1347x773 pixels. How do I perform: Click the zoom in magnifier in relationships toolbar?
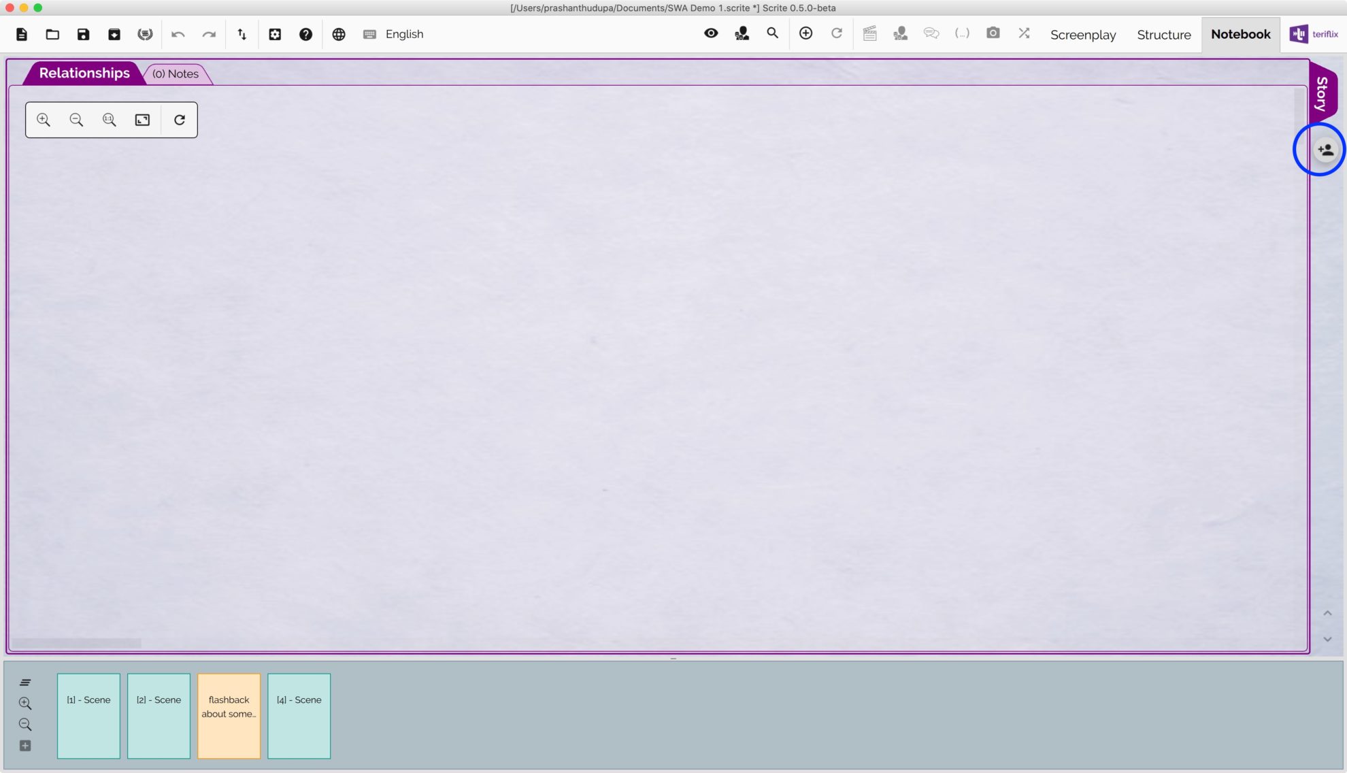point(44,120)
